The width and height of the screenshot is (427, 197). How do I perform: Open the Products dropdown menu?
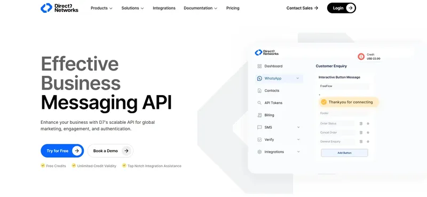coord(101,8)
